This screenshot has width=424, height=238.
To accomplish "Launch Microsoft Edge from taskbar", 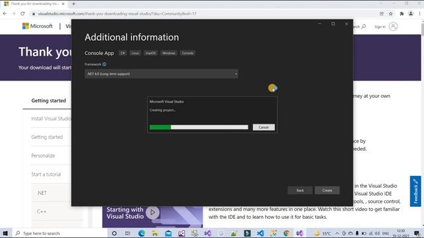I will point(141,233).
